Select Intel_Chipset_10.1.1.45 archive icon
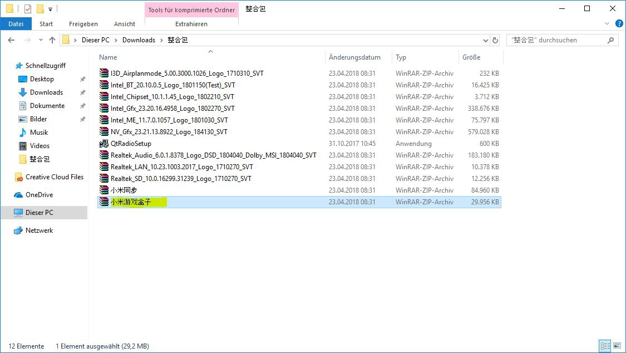The image size is (626, 353). click(104, 96)
